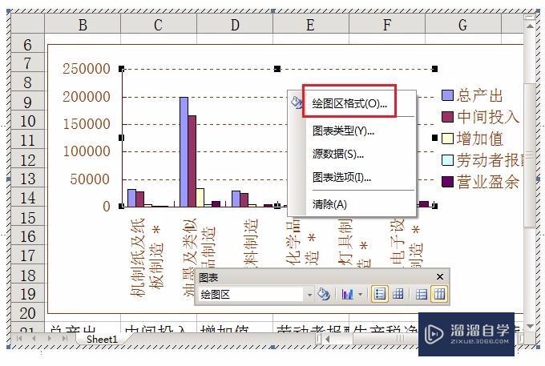This screenshot has width=545, height=366.
Task: Click the 增加值 legend color swatch
Action: point(447,139)
